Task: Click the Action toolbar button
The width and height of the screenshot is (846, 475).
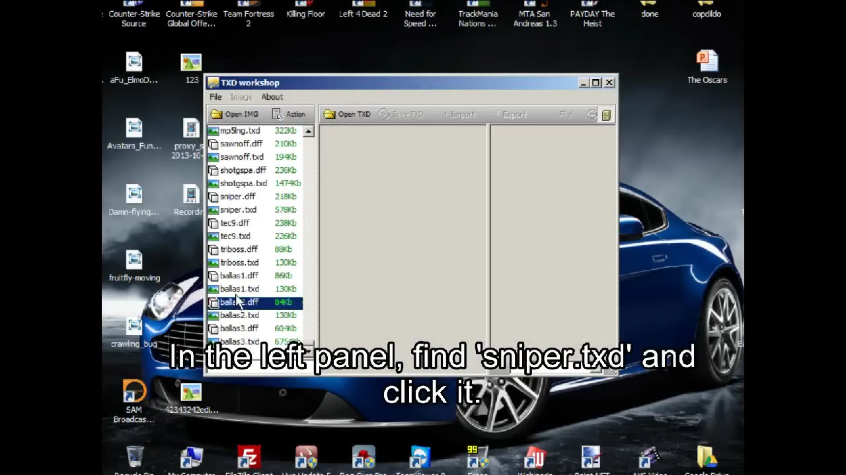Action: tap(289, 114)
